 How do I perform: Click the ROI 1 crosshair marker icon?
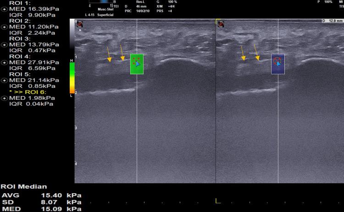click(x=5, y=8)
